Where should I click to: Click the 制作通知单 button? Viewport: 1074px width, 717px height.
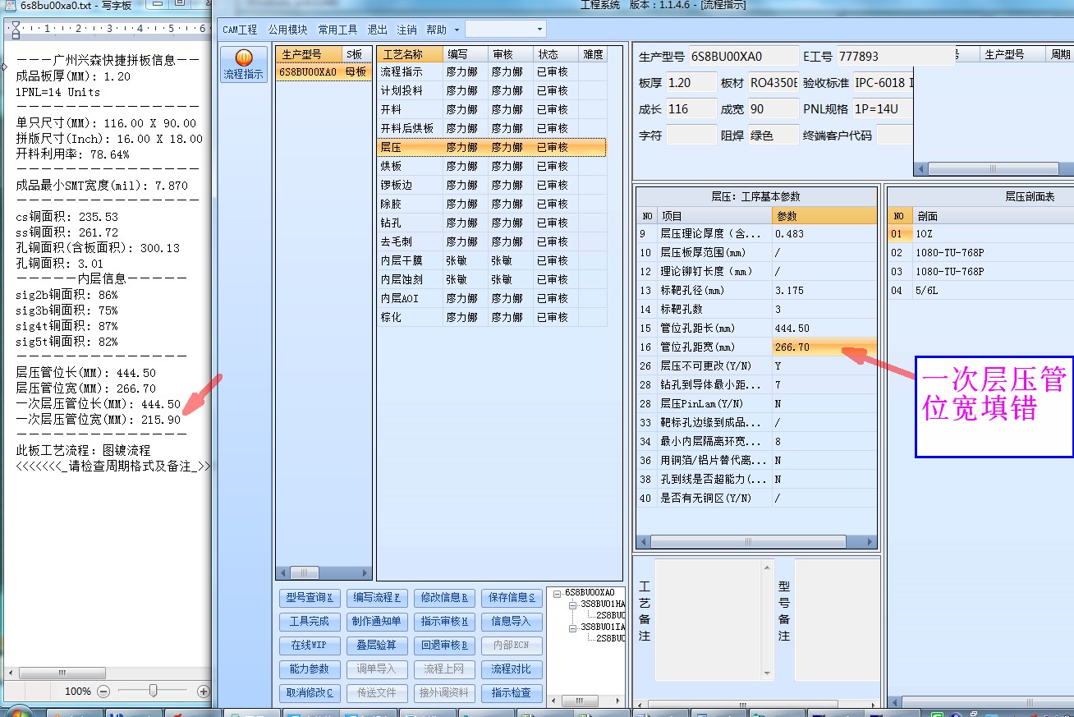point(377,621)
